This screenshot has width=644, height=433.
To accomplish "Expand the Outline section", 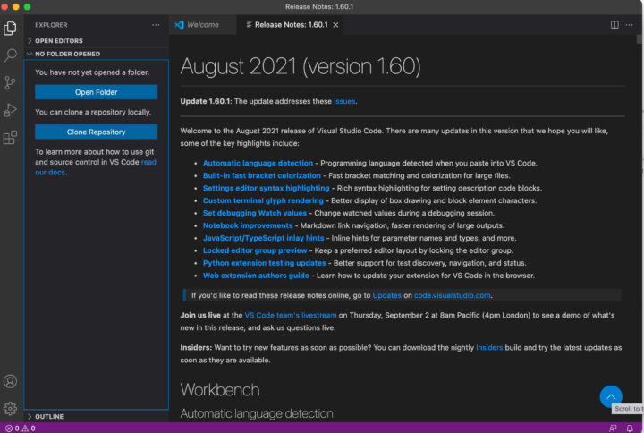I will (x=97, y=416).
